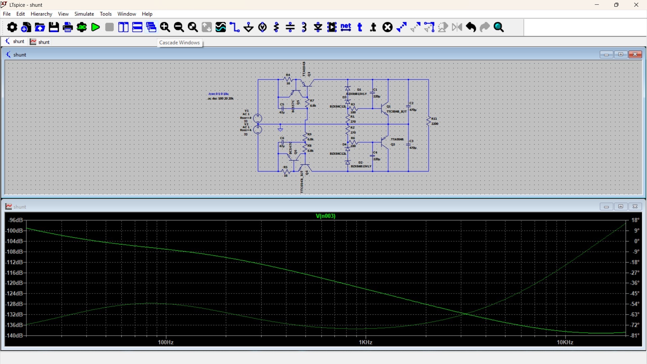Place a ground symbol from toolbar
Image resolution: width=647 pixels, height=364 pixels.
click(x=249, y=27)
